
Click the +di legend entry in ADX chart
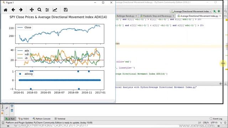[x=24, y=54]
